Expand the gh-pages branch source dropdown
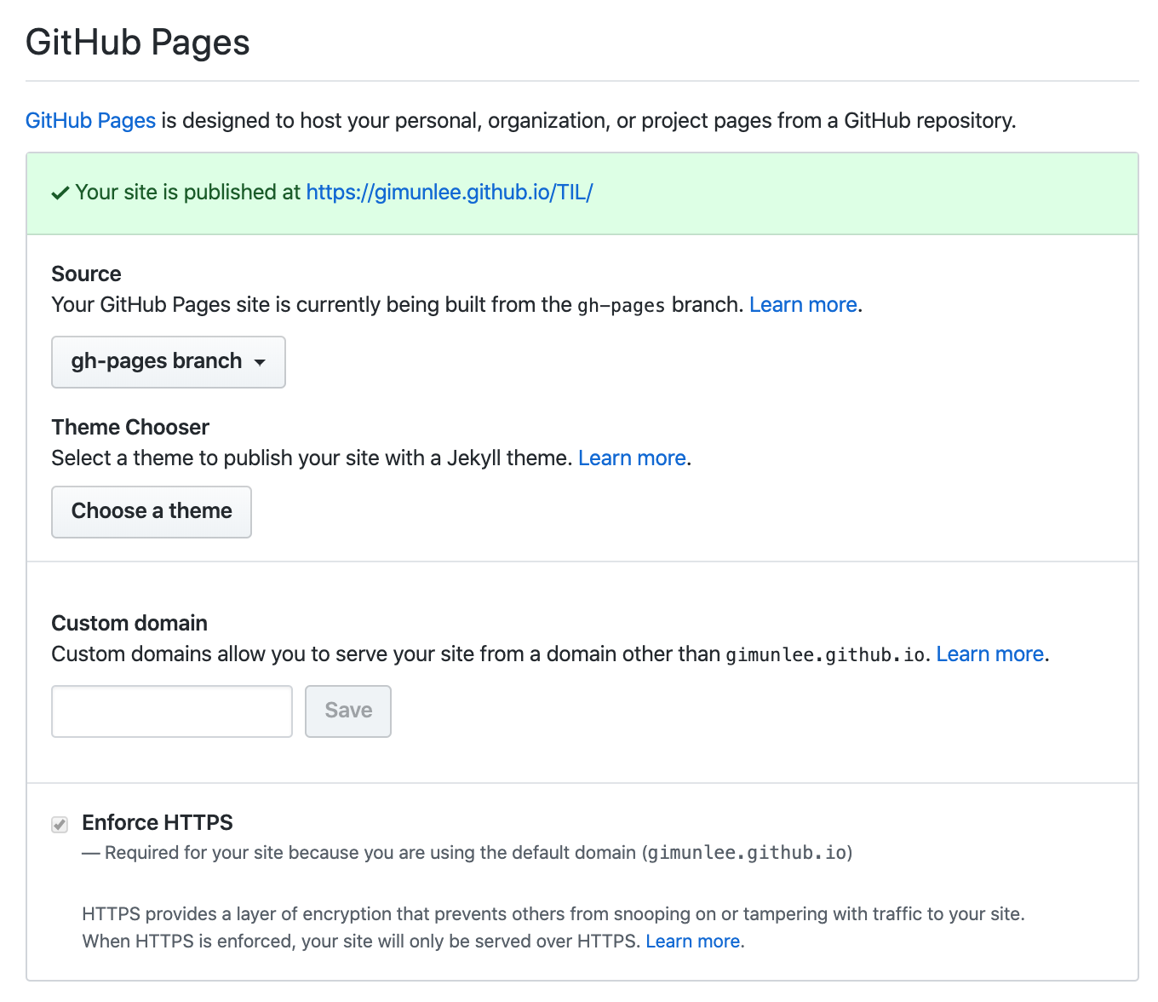The image size is (1158, 1002). pyautogui.click(x=169, y=362)
